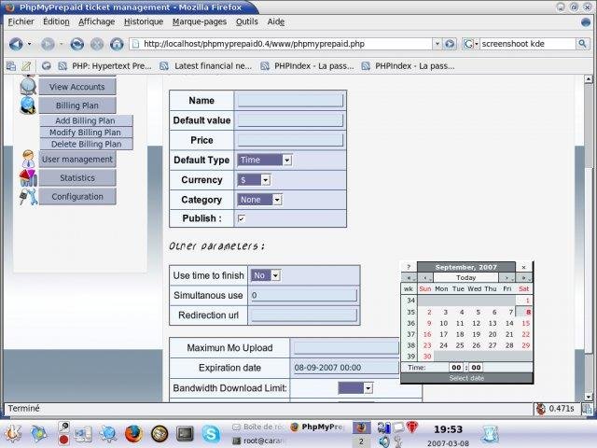Open the Bandwidth Download Limit dropdown
Image resolution: width=597 pixels, height=448 pixels.
pyautogui.click(x=355, y=388)
